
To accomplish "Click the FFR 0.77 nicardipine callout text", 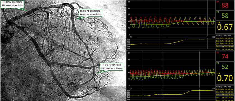I will (91, 15).
